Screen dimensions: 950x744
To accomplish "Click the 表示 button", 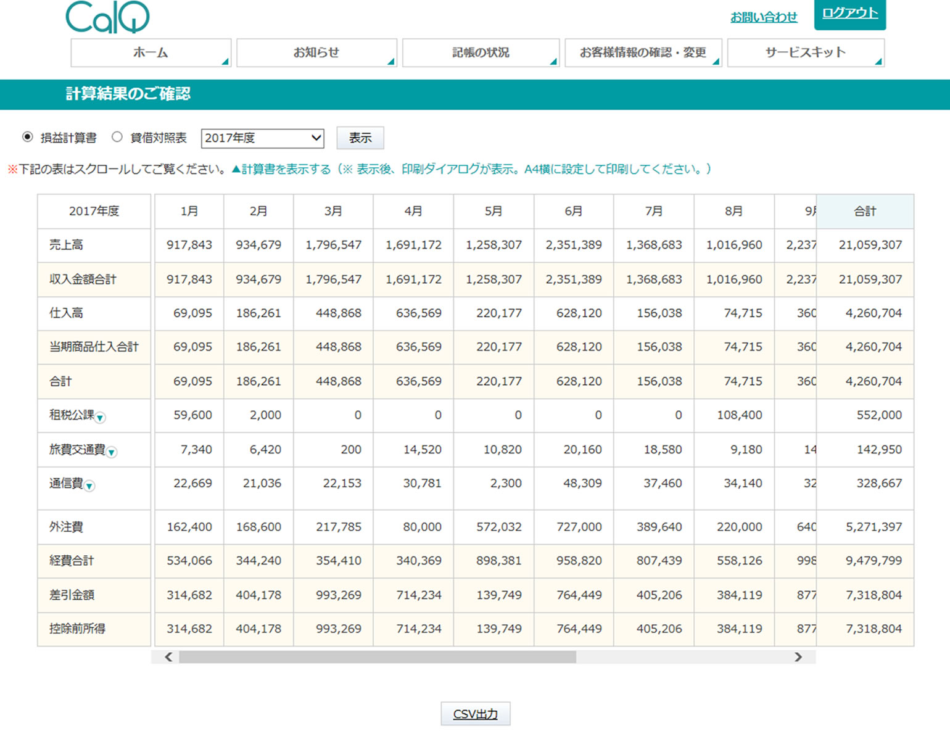I will pos(360,138).
